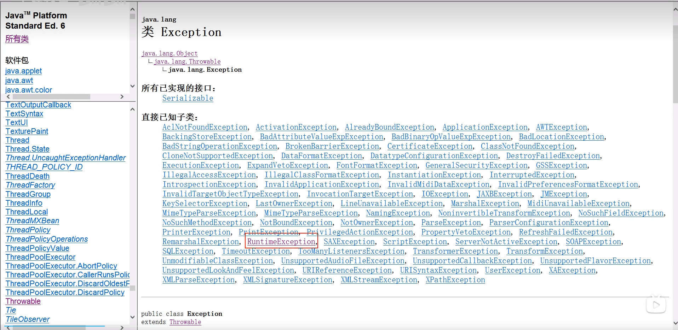Open TextSyntax in the class list
The height and width of the screenshot is (330, 678).
click(x=24, y=114)
